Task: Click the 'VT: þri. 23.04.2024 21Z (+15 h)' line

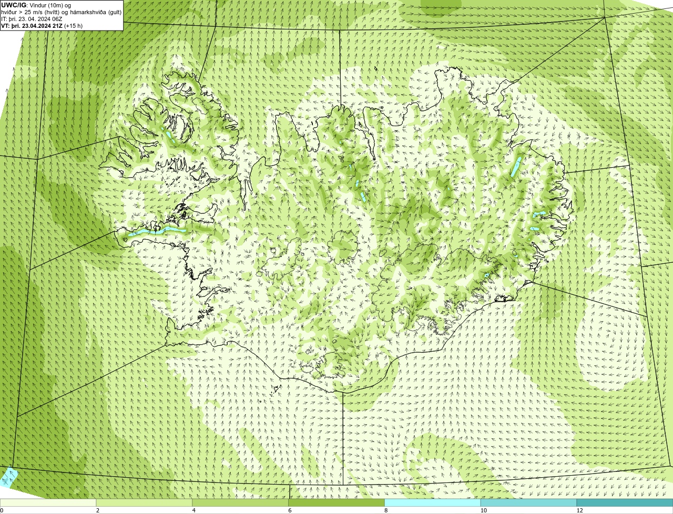Action: pos(42,26)
